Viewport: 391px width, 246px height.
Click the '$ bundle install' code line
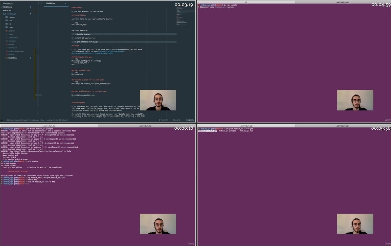pyautogui.click(x=124, y=34)
